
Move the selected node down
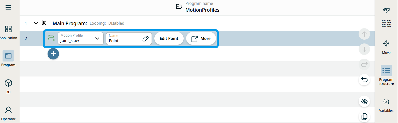tap(364, 50)
